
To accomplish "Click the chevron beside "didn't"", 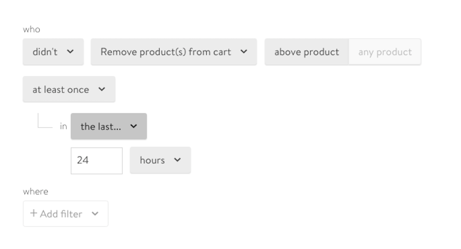I will point(70,52).
